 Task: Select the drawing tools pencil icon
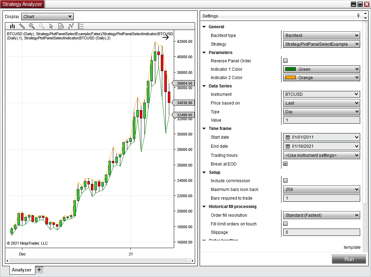click(22, 26)
